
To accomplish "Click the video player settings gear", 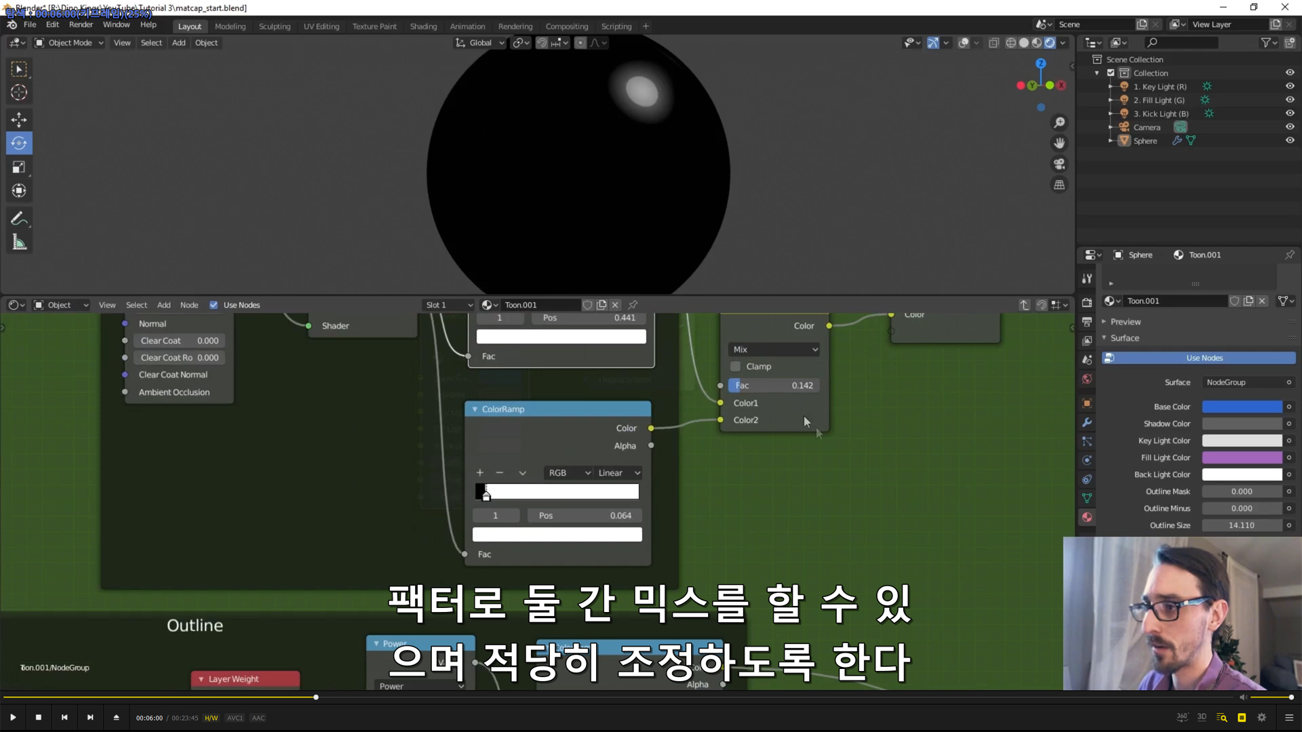I will click(x=1261, y=717).
